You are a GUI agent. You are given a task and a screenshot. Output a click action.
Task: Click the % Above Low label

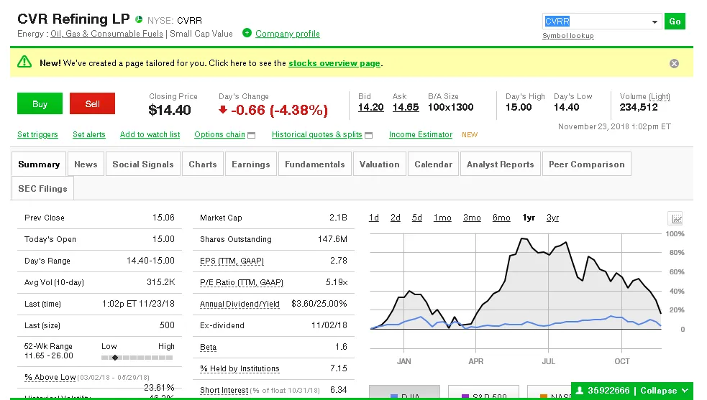click(50, 377)
